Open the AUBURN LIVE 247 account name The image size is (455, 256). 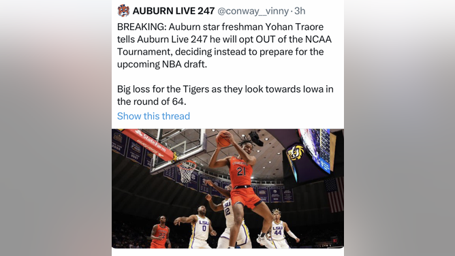coord(174,11)
